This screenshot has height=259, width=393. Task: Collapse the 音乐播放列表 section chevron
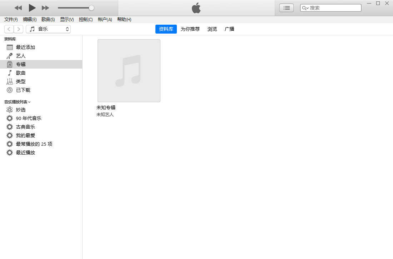[29, 102]
